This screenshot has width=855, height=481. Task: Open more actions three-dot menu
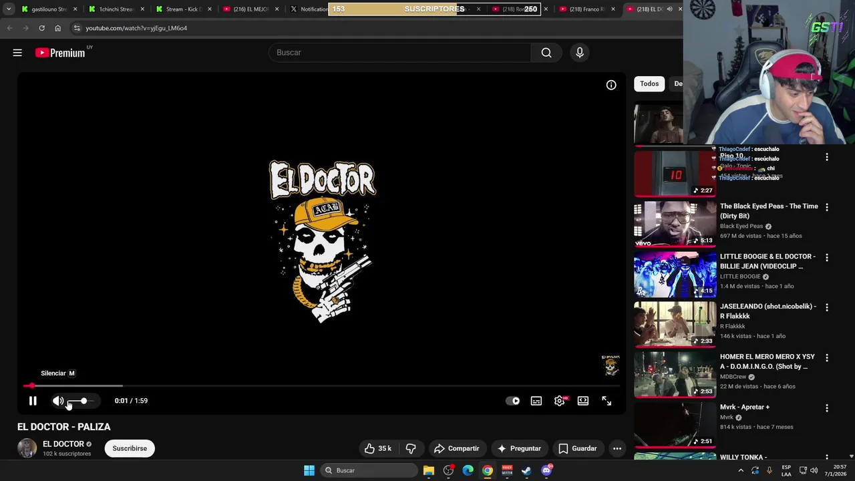coord(617,448)
